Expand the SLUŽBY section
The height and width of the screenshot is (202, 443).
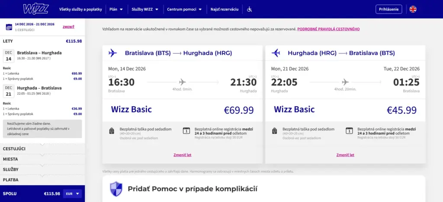pos(42,169)
